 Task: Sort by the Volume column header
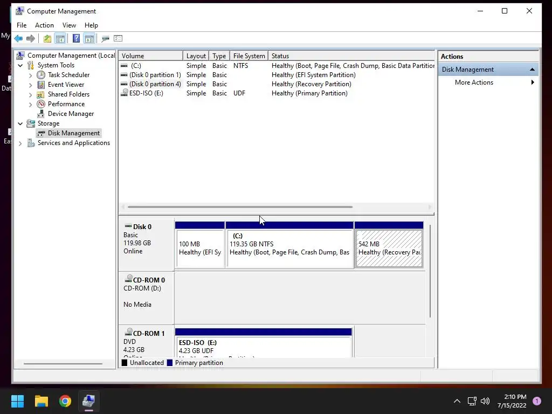[x=151, y=56]
